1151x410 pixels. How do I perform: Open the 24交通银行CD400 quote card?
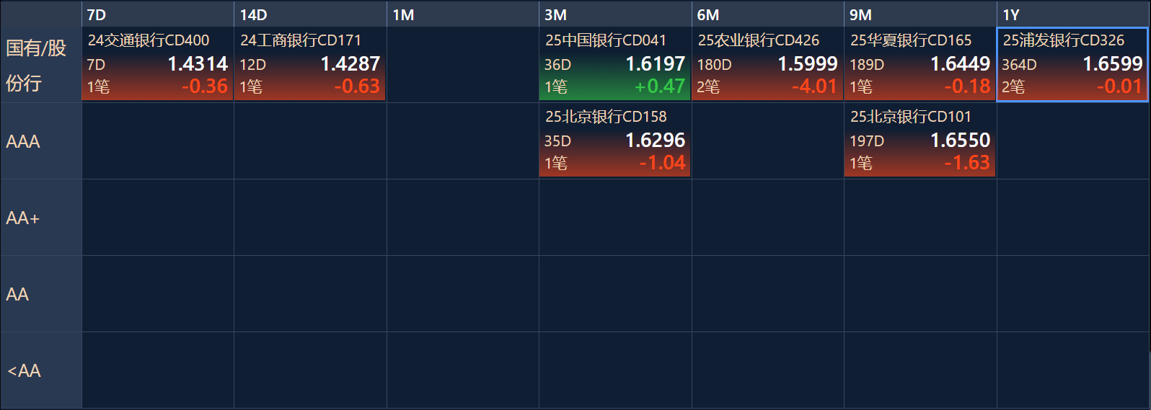click(157, 64)
